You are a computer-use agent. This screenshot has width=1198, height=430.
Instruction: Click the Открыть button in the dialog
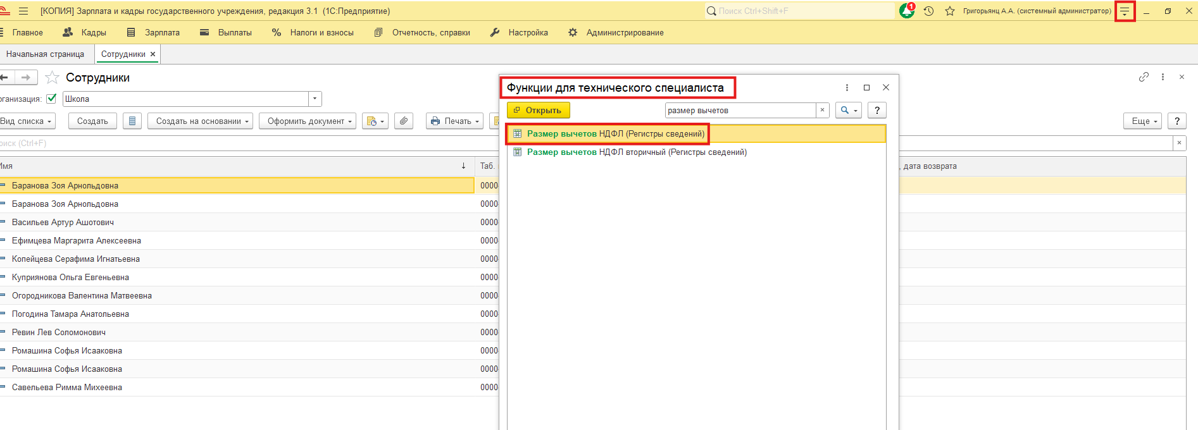[x=539, y=110]
